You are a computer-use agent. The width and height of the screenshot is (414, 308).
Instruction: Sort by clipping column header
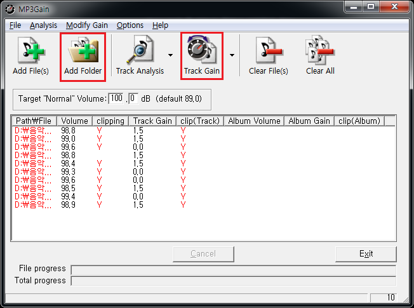[x=110, y=121]
